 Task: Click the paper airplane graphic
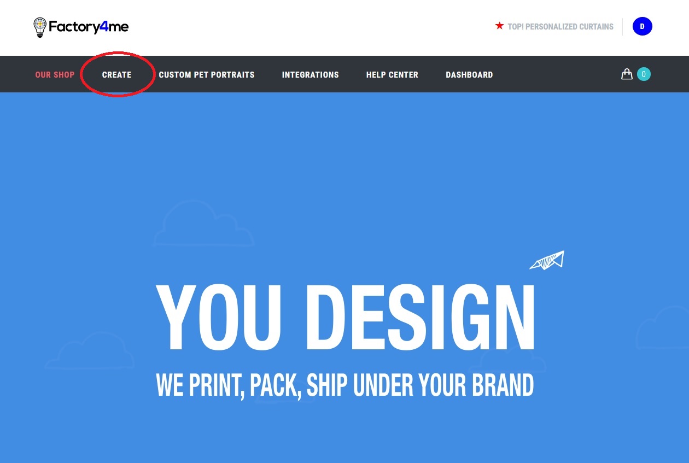pyautogui.click(x=547, y=260)
